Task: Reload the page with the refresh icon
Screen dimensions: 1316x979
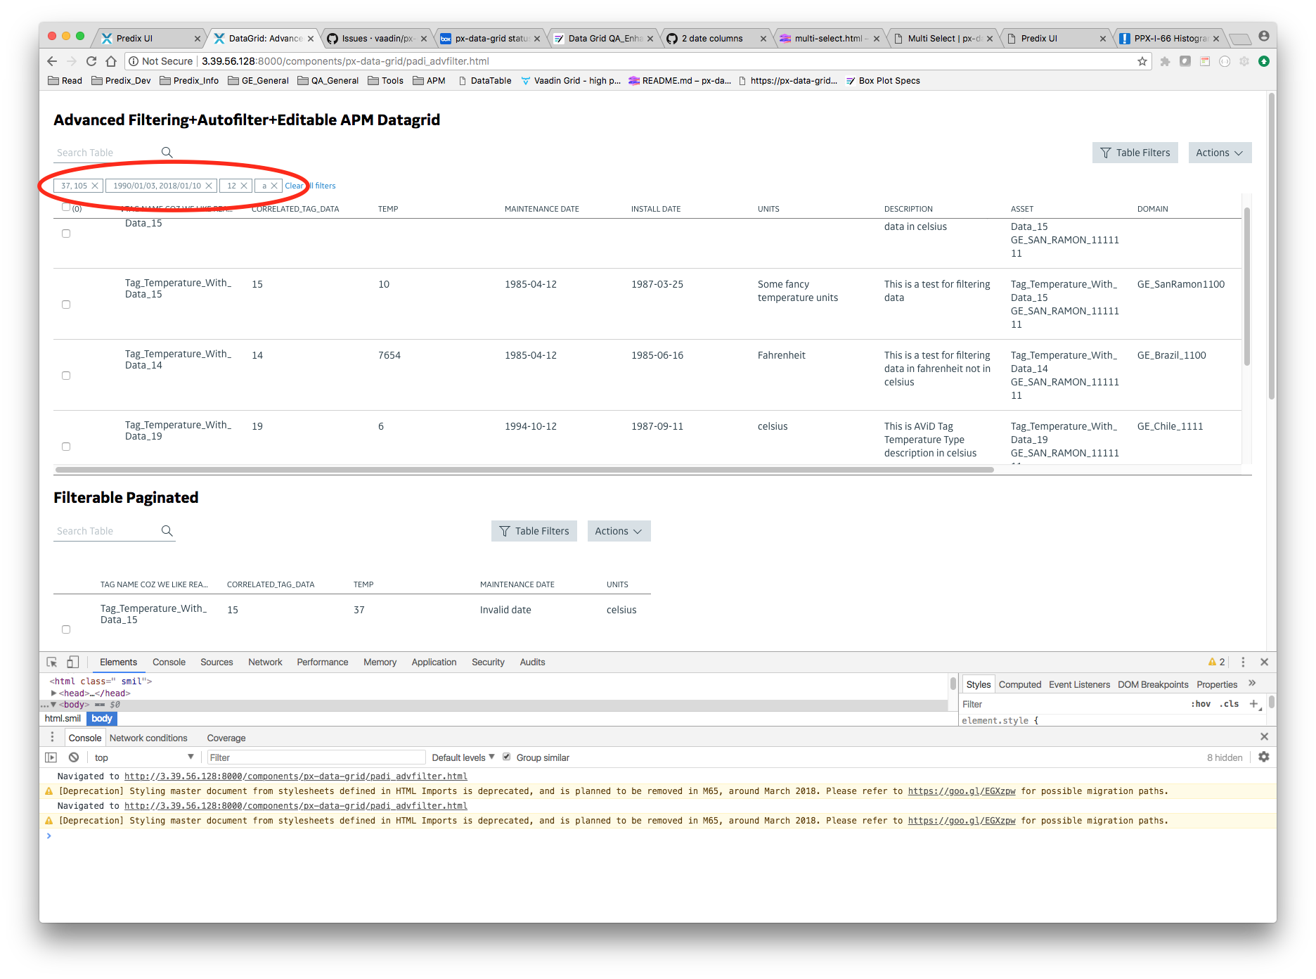Action: (91, 61)
